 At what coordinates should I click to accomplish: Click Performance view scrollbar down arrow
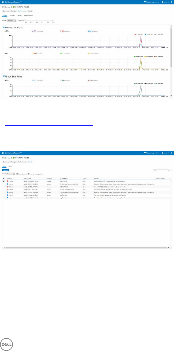pos(171,96)
